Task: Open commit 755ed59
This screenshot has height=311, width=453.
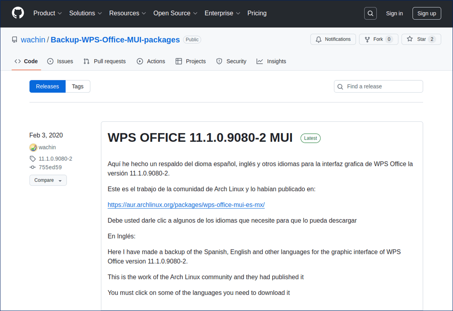Action: click(x=50, y=168)
